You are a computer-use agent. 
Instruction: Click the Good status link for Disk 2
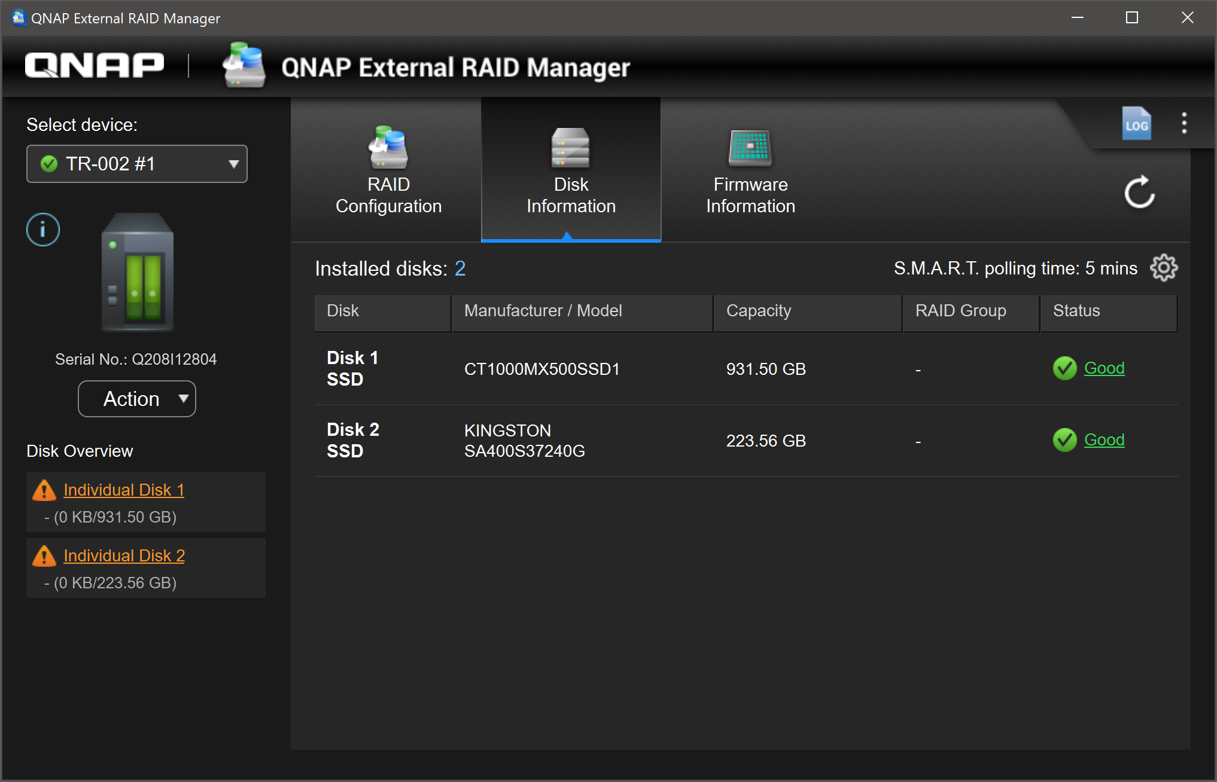(x=1103, y=439)
